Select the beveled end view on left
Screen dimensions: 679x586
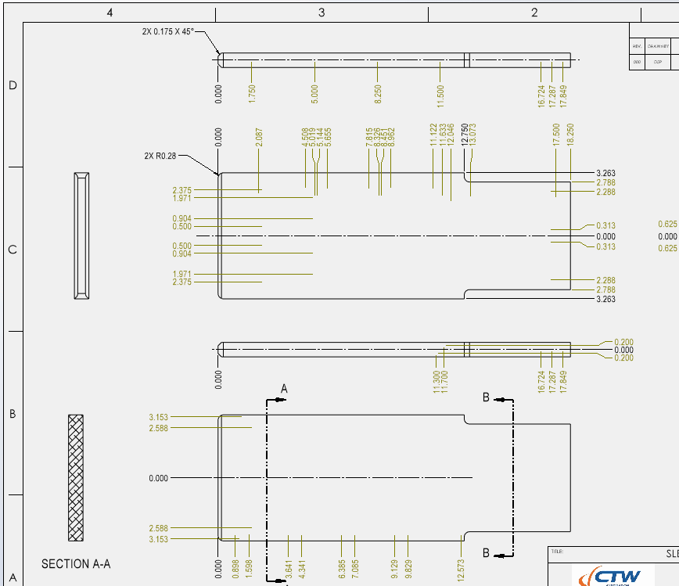coord(81,235)
